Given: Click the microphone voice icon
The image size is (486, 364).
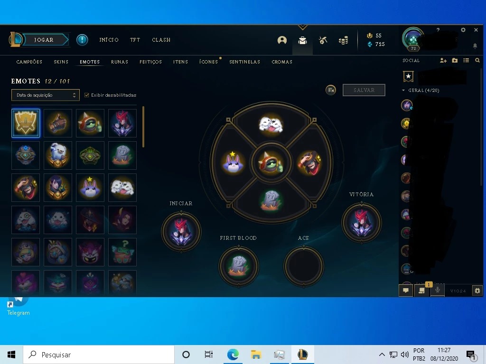Looking at the screenshot, I should click(437, 291).
